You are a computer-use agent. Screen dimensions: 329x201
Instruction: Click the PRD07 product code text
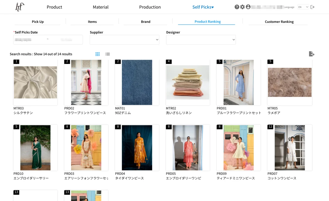click(x=273, y=174)
